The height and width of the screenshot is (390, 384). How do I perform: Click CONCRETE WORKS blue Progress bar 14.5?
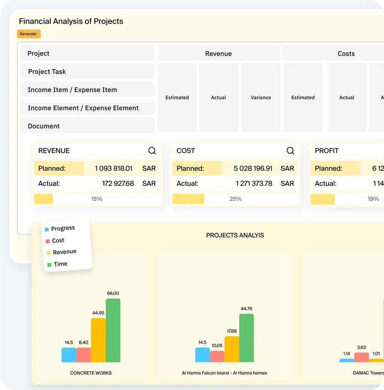[69, 355]
